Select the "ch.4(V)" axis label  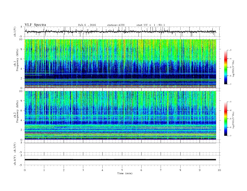click(15, 160)
